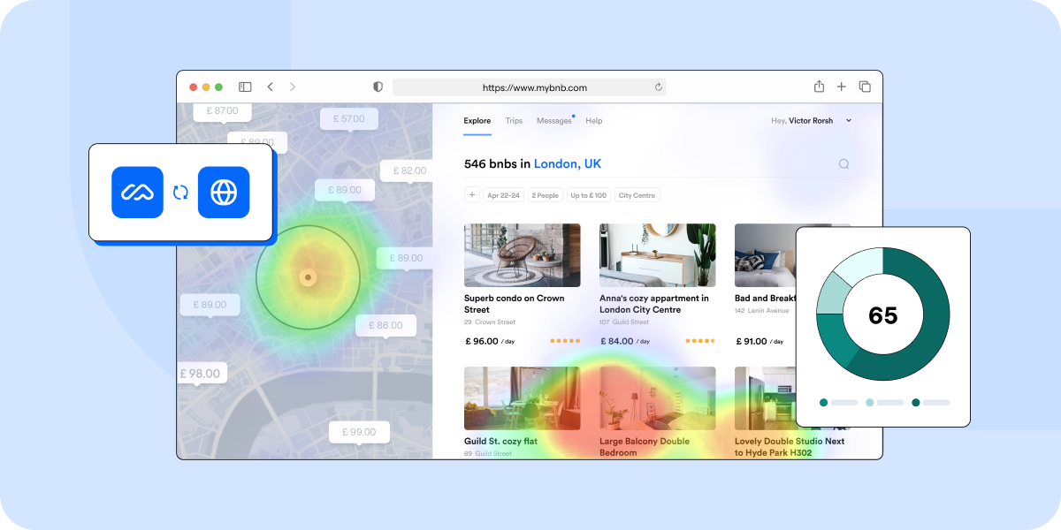The width and height of the screenshot is (1061, 530).
Task: Click the 142 Lenin Avenue address
Action: pyautogui.click(x=762, y=311)
